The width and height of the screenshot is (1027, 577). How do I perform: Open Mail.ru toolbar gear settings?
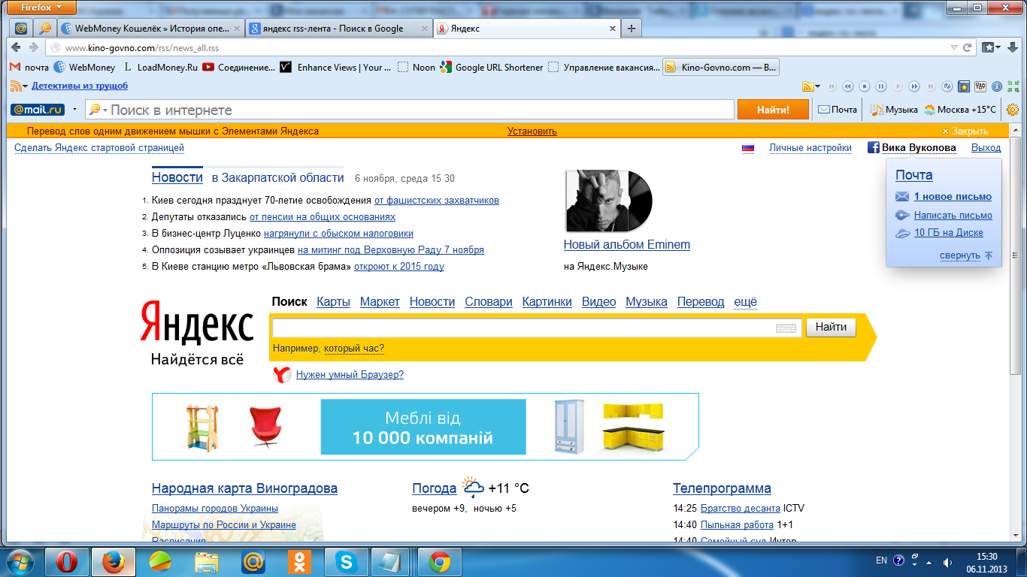click(x=1013, y=110)
